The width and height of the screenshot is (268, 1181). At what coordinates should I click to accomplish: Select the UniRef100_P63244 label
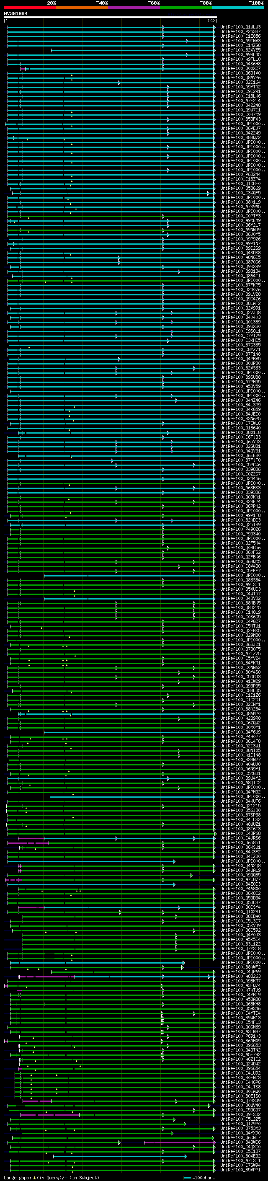[240, 175]
